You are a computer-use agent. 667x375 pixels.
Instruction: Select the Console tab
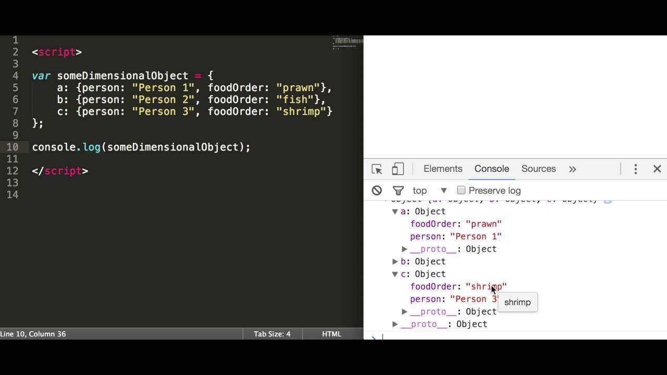tap(491, 169)
